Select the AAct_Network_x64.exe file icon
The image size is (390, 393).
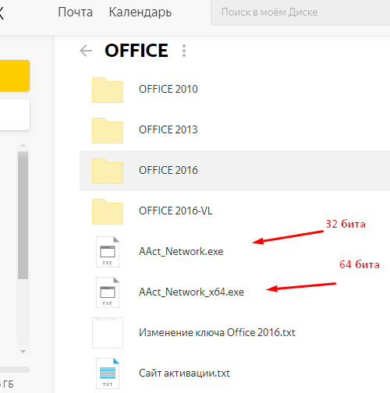[108, 292]
